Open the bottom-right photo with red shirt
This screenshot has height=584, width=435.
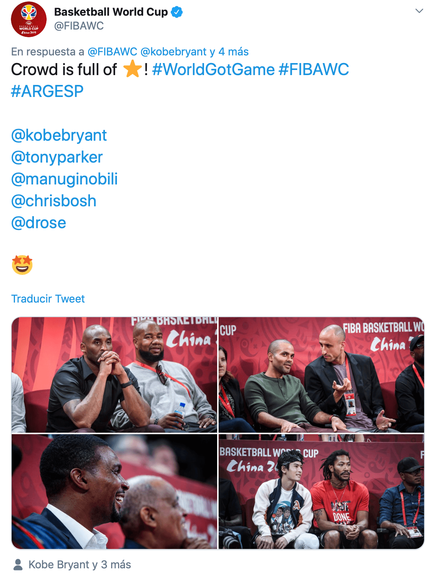321,491
